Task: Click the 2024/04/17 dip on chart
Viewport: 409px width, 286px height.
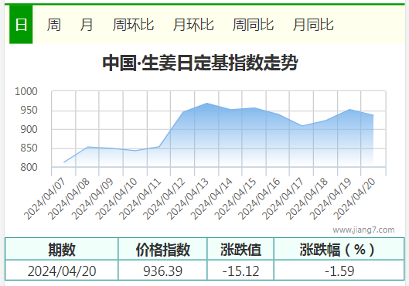Action: tap(302, 126)
